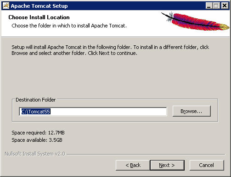
Task: Click the Space available: 3.5GB text
Action: click(x=37, y=140)
